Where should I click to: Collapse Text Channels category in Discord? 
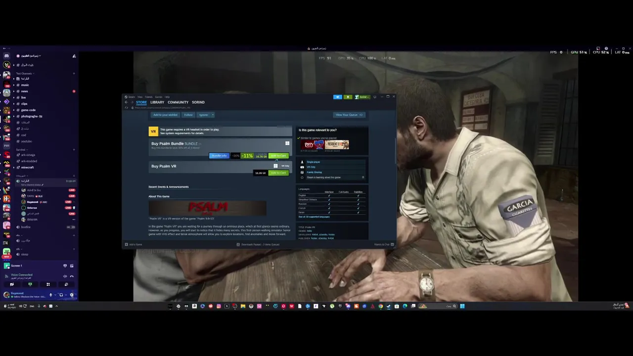tap(25, 74)
